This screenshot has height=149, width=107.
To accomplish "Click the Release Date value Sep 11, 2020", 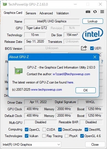I will point(35,41).
